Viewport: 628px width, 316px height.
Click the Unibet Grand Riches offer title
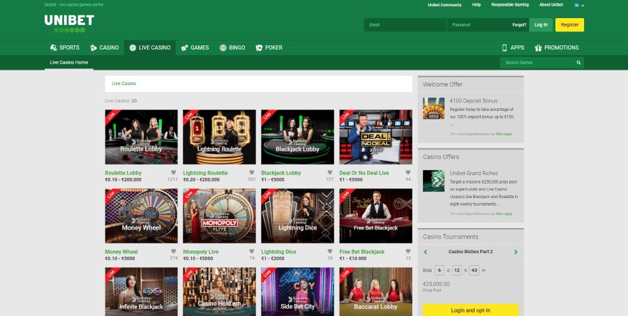[474, 173]
